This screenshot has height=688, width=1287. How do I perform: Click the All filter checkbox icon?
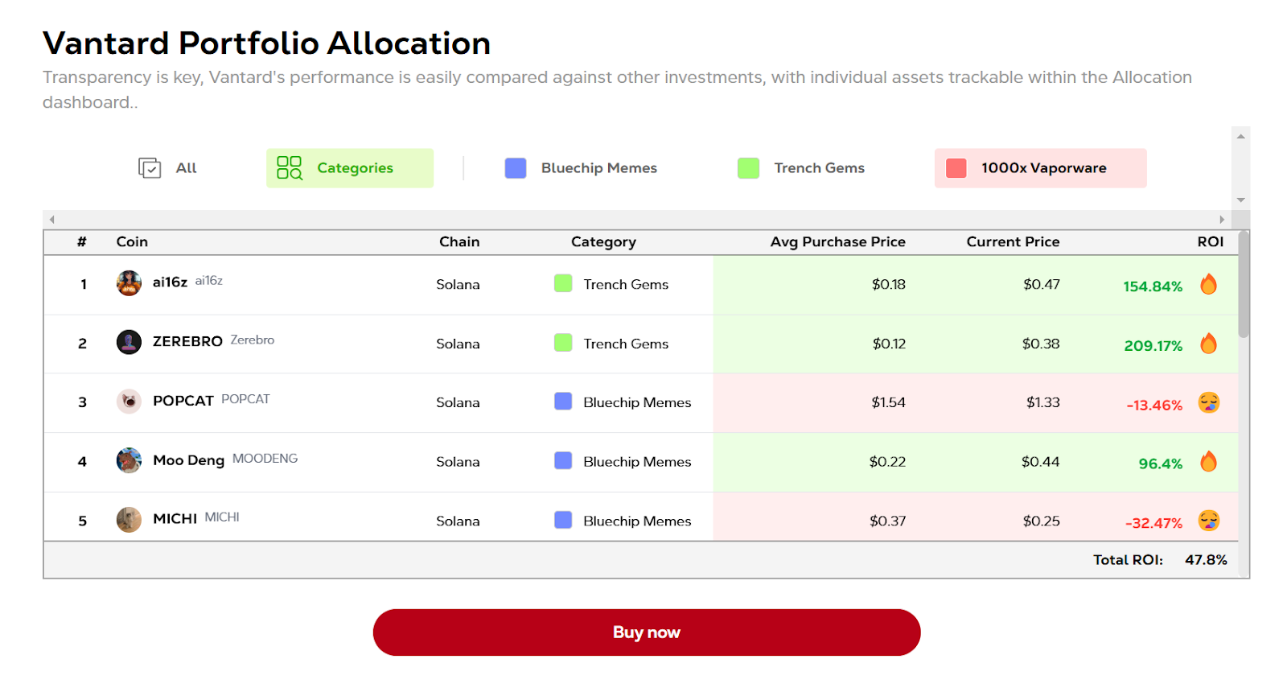(150, 167)
